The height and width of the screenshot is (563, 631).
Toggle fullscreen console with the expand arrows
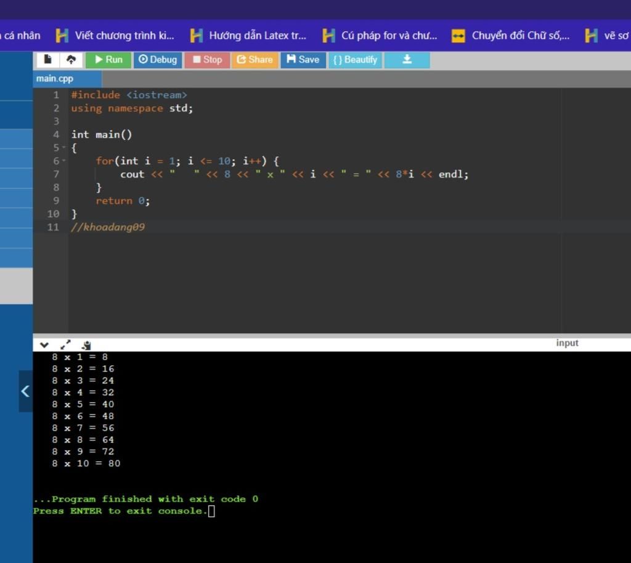coord(65,345)
